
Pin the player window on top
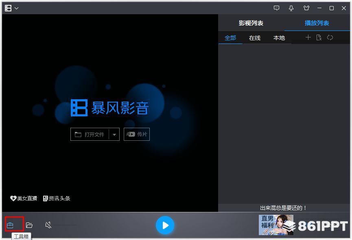pos(291,8)
